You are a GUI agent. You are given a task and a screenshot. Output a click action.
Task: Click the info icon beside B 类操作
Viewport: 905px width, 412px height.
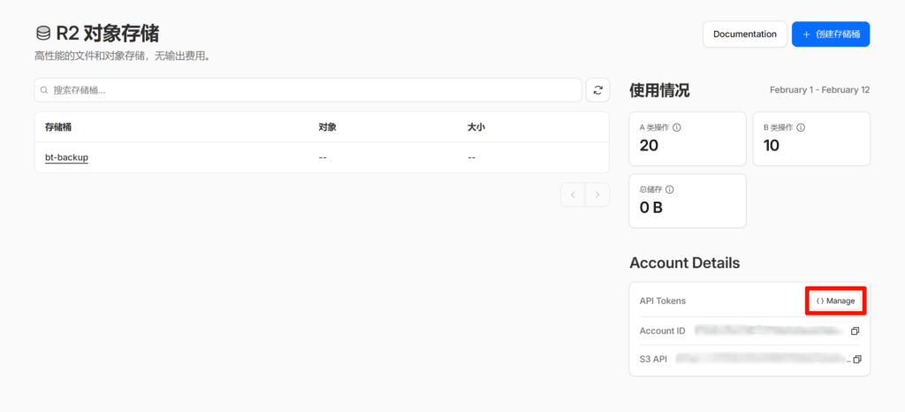click(801, 127)
